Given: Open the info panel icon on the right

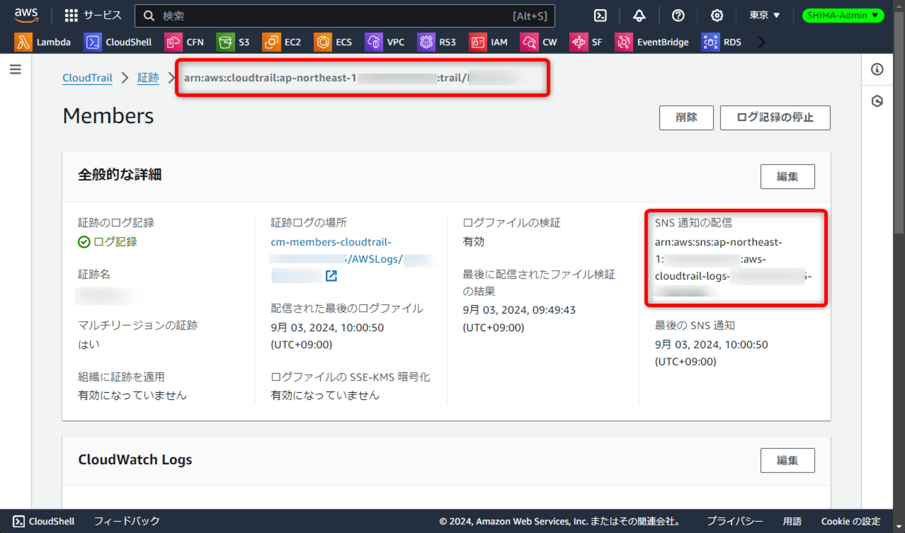Looking at the screenshot, I should click(877, 69).
